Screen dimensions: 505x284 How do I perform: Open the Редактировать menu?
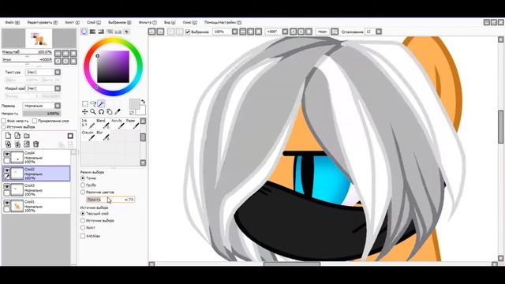[42, 23]
